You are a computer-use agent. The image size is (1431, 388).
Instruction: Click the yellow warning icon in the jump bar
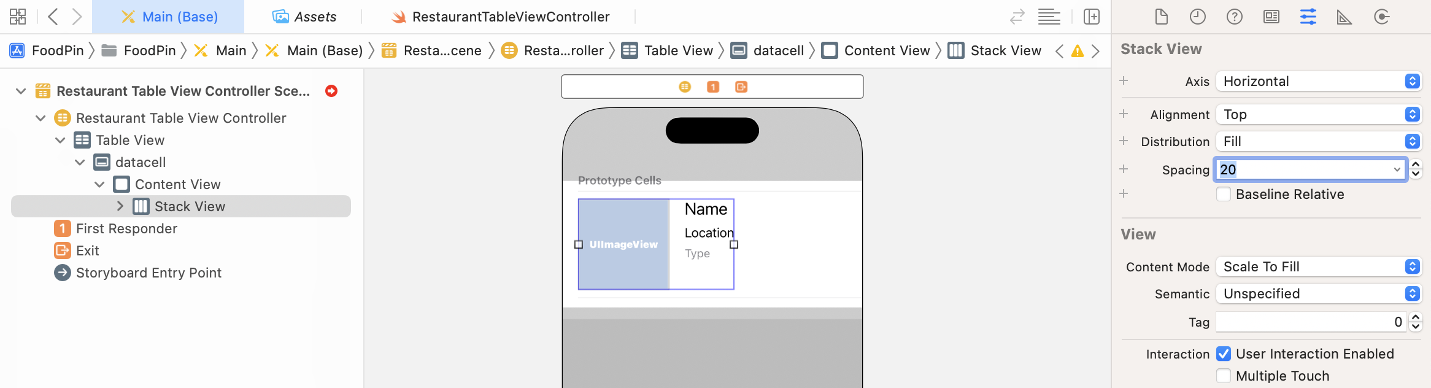1076,50
